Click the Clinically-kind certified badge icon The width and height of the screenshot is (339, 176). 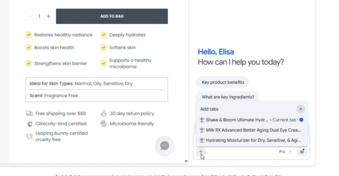coord(29,124)
